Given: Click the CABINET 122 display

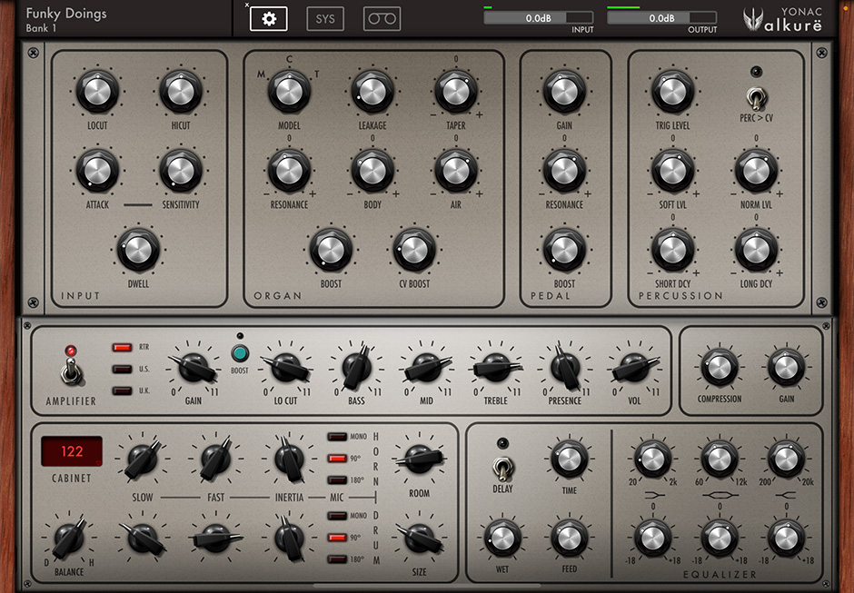Looking at the screenshot, I should (x=71, y=452).
